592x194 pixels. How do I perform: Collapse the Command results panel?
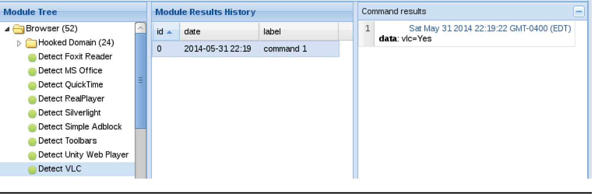tap(579, 12)
